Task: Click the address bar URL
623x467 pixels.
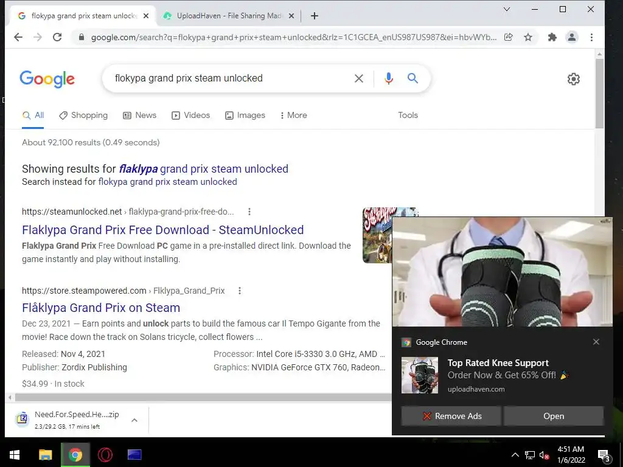Action: tap(294, 37)
